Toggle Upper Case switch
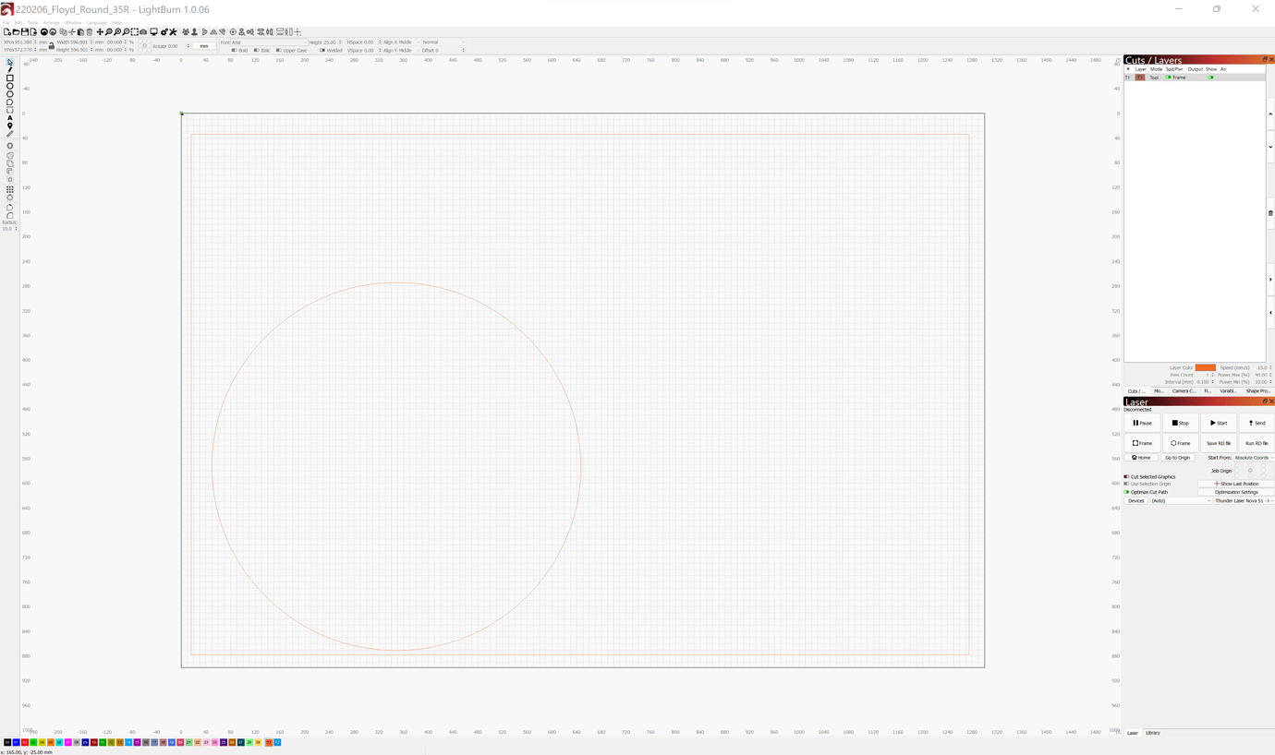Image resolution: width=1275 pixels, height=755 pixels. [278, 51]
